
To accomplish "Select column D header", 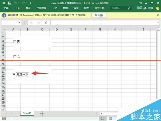I will coord(57,29).
